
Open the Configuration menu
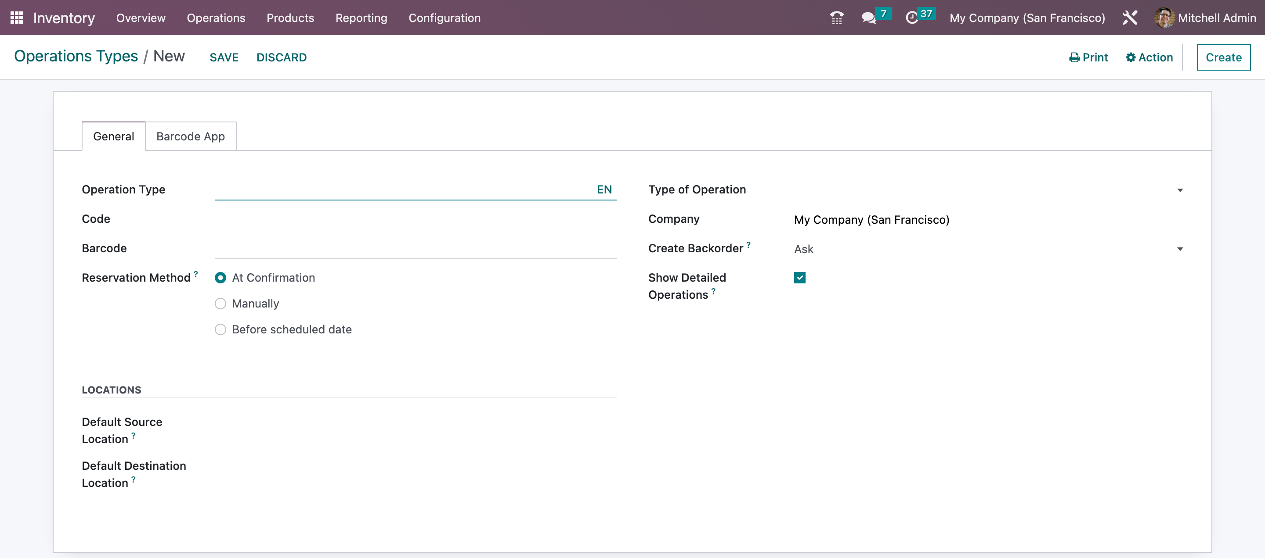(x=445, y=18)
